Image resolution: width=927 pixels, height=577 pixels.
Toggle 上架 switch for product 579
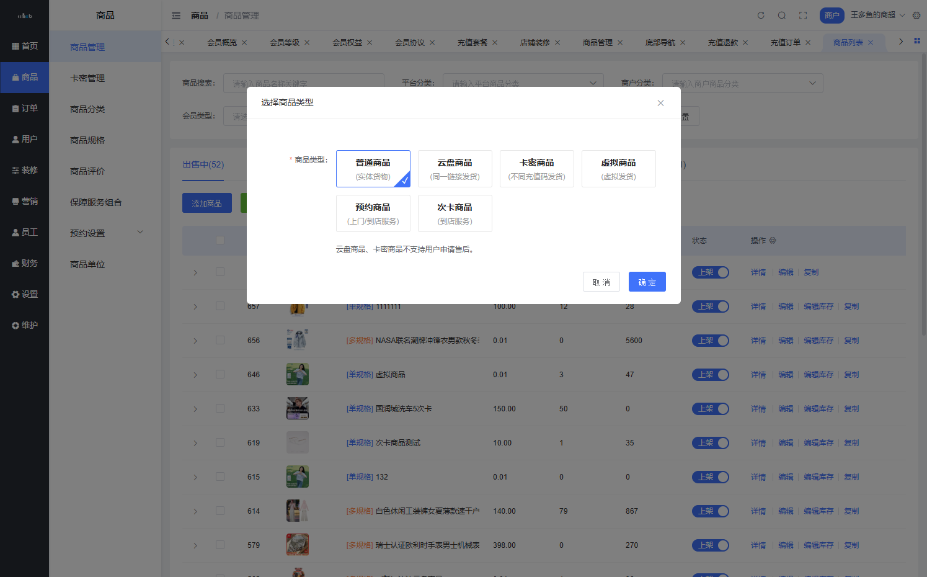710,545
